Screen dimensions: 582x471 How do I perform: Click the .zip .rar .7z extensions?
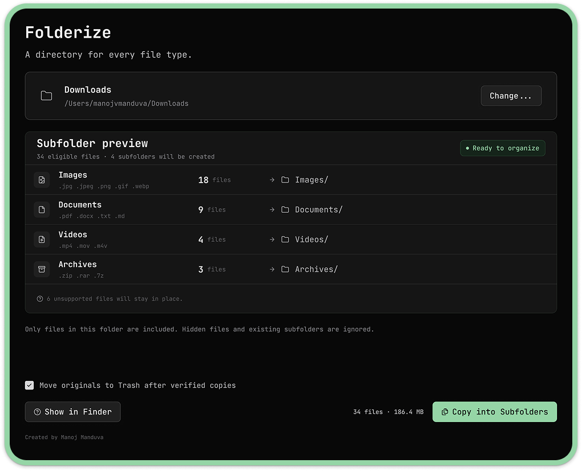point(81,275)
